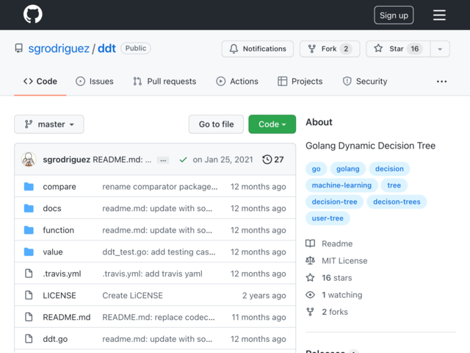Switch to the Code tab
Screen dimensions: 470x353
[x=40, y=82]
